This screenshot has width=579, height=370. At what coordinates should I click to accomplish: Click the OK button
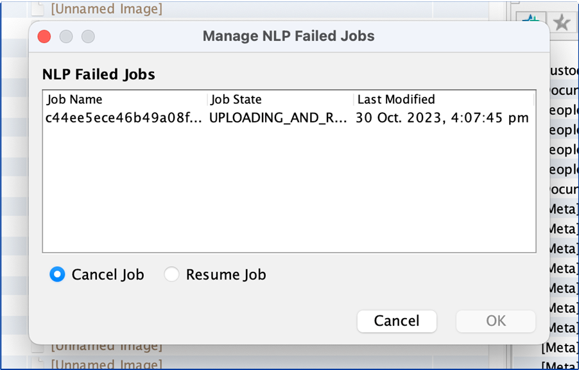[x=496, y=321]
